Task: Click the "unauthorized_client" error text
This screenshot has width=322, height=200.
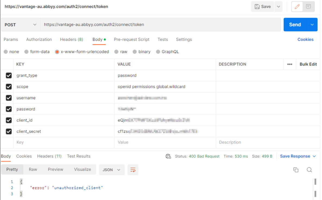Action: click(77, 188)
